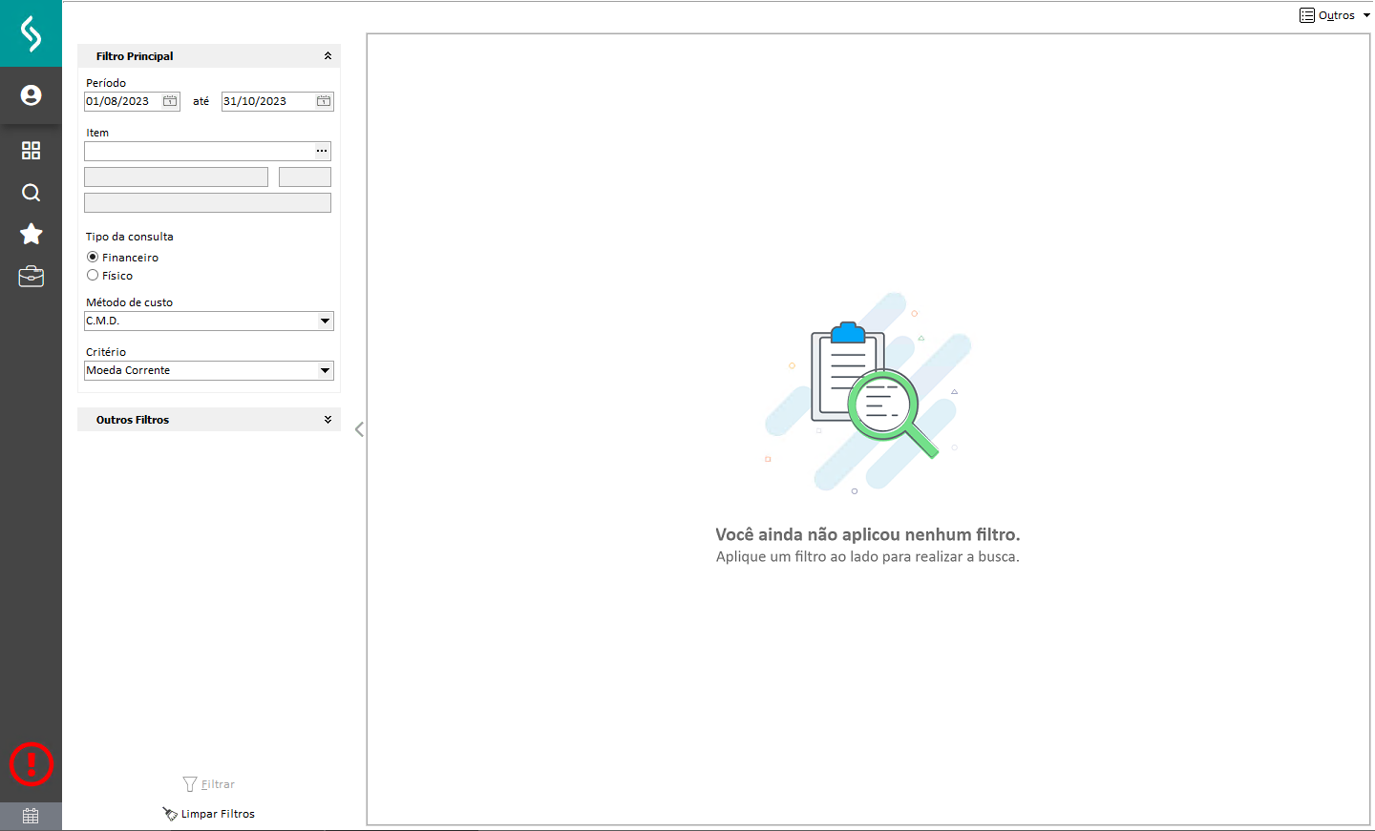Open the user profile icon
The width and height of the screenshot is (1375, 831).
(x=31, y=95)
